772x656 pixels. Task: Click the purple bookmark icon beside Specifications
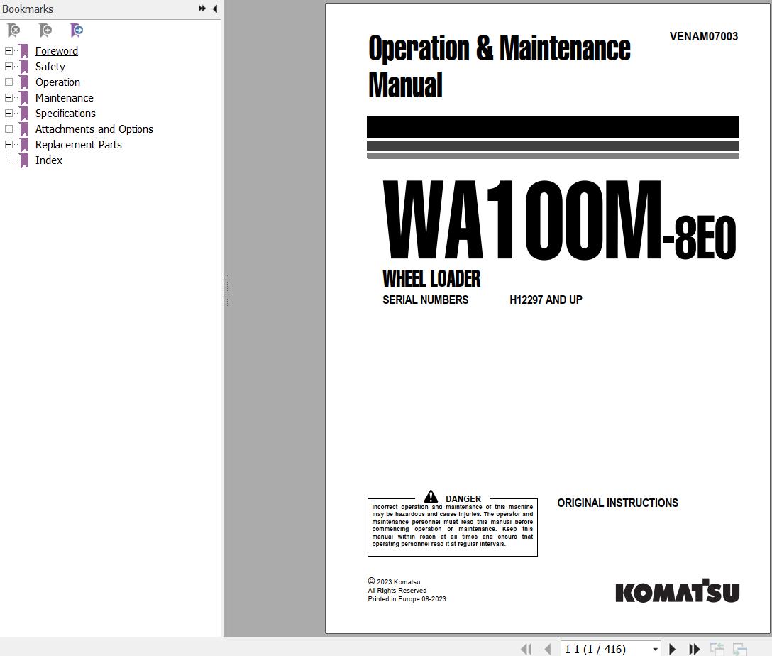[x=24, y=114]
